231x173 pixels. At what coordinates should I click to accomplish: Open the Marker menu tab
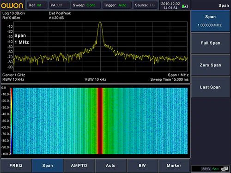pos(174,166)
